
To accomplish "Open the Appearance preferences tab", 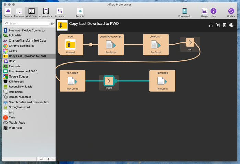I will (x=46, y=13).
